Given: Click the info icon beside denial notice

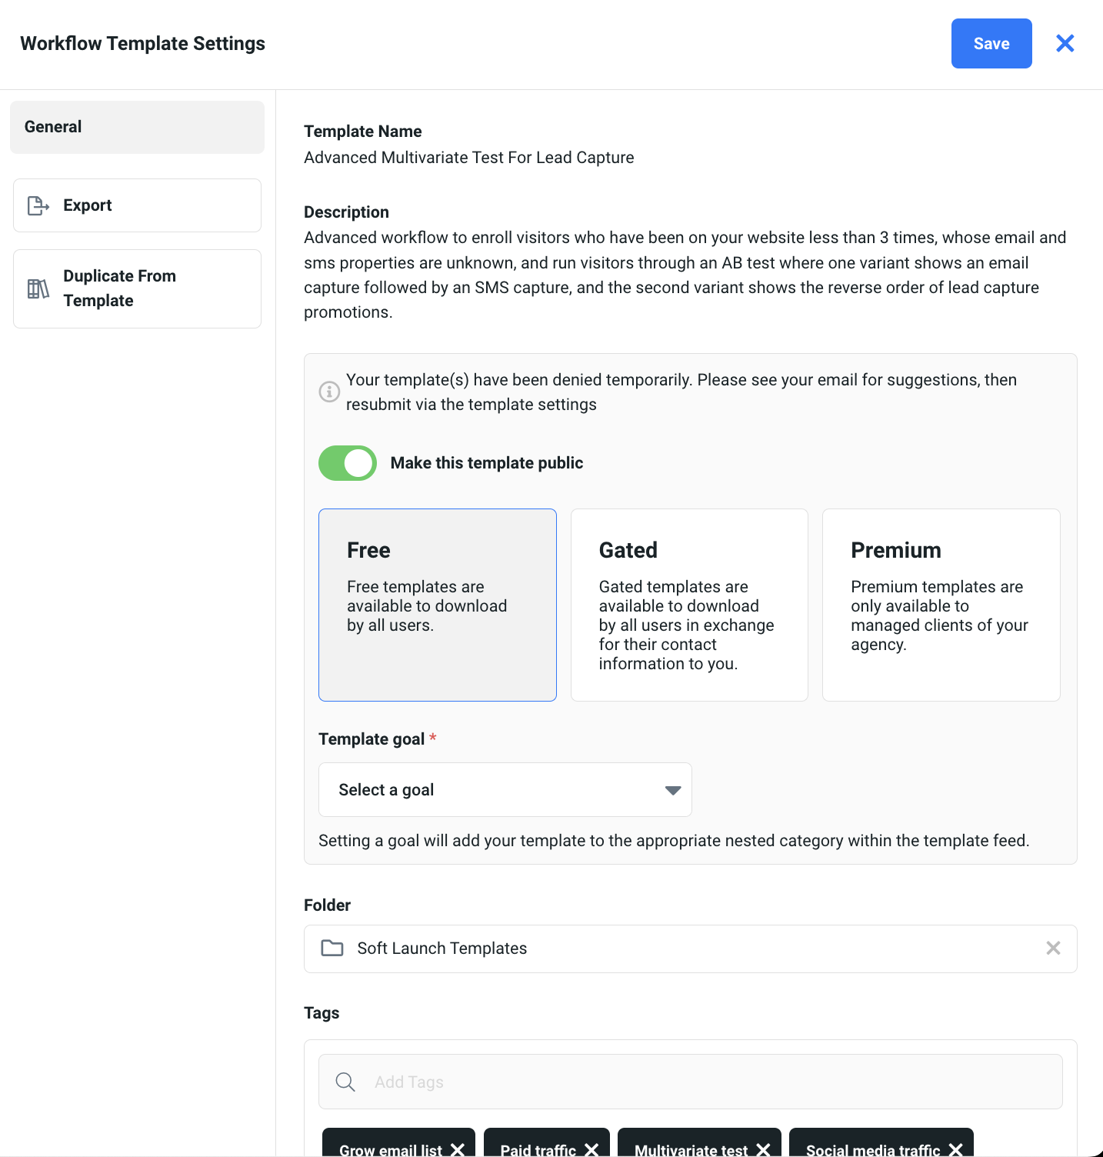Looking at the screenshot, I should [329, 392].
